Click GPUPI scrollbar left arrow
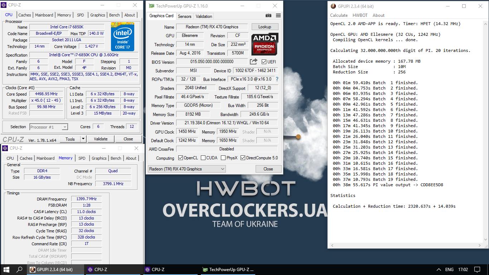489x275 pixels. pyautogui.click(x=331, y=245)
